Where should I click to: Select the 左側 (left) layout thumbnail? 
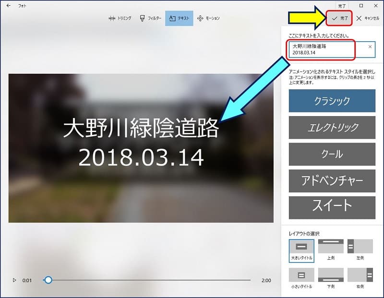[x=360, y=247]
